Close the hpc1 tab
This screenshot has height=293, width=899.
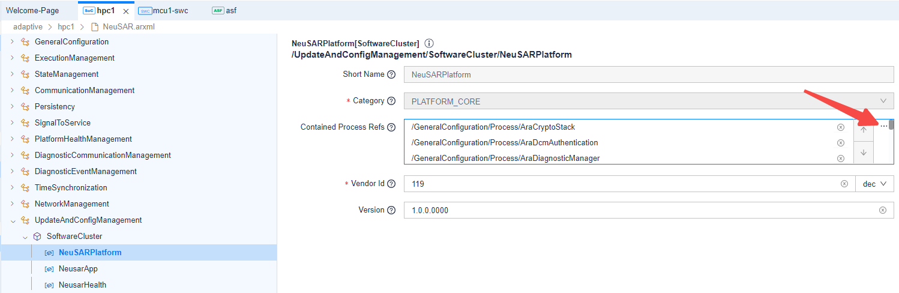tap(125, 11)
